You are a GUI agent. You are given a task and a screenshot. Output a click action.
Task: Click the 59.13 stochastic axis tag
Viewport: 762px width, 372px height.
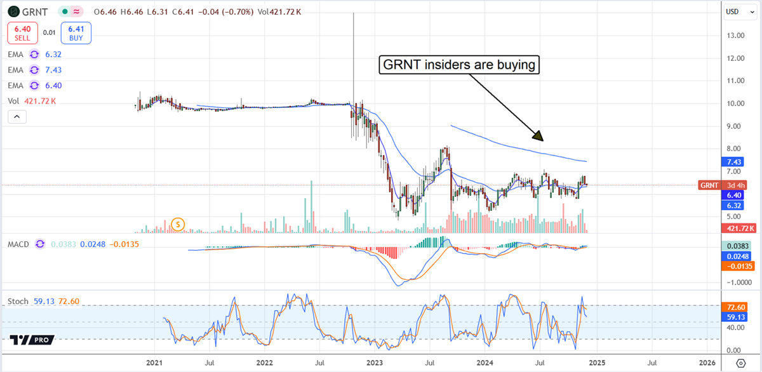click(x=735, y=316)
